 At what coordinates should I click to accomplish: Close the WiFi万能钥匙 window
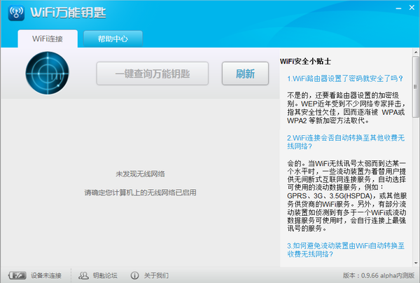[412, 8]
